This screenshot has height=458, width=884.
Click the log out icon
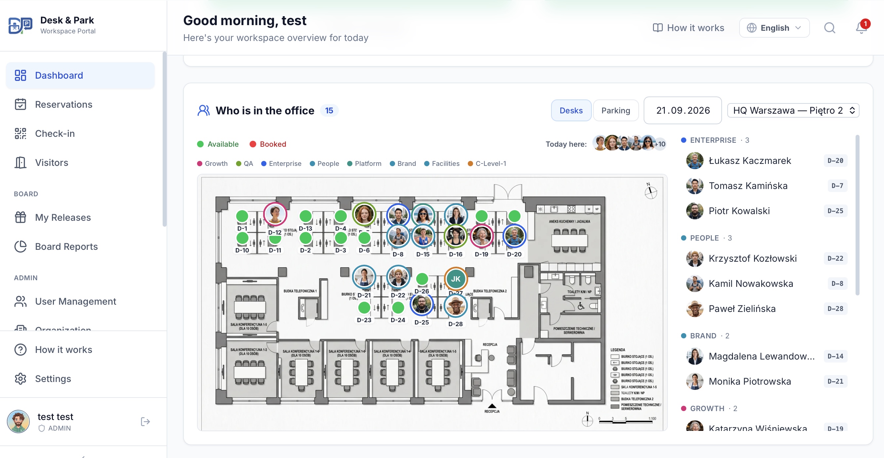click(145, 422)
